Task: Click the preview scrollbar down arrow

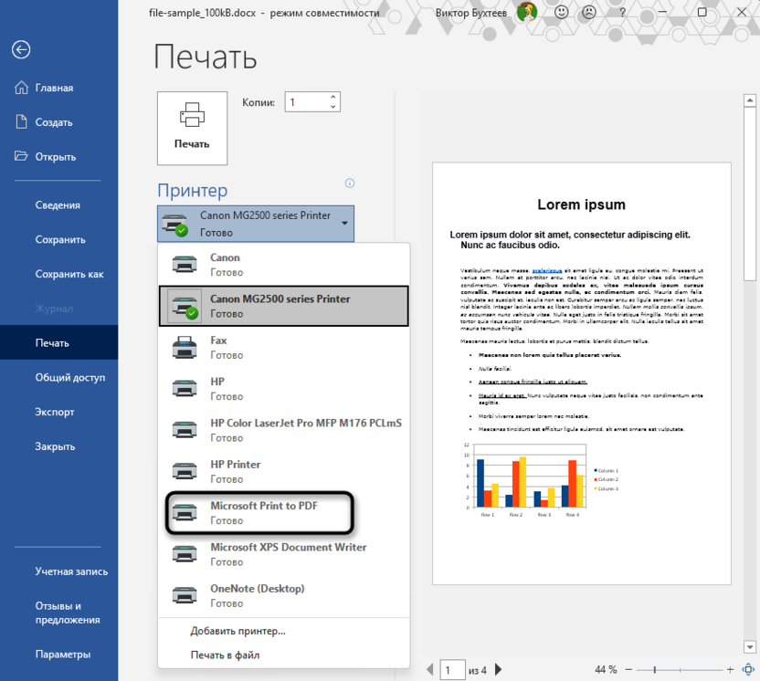Action: 749,646
